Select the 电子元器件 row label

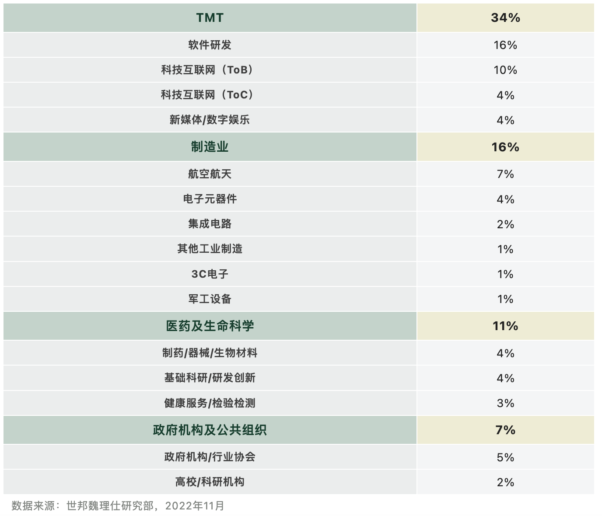click(210, 199)
